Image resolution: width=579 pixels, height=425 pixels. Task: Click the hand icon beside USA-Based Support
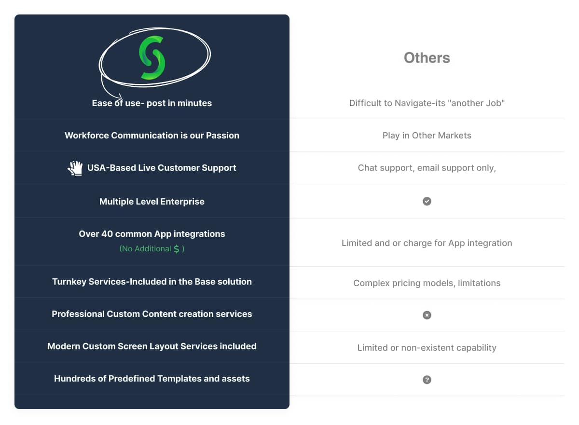click(x=75, y=168)
